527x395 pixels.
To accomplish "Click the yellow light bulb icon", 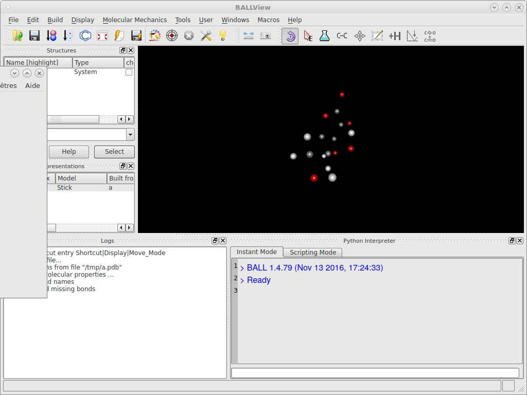I will click(x=223, y=35).
